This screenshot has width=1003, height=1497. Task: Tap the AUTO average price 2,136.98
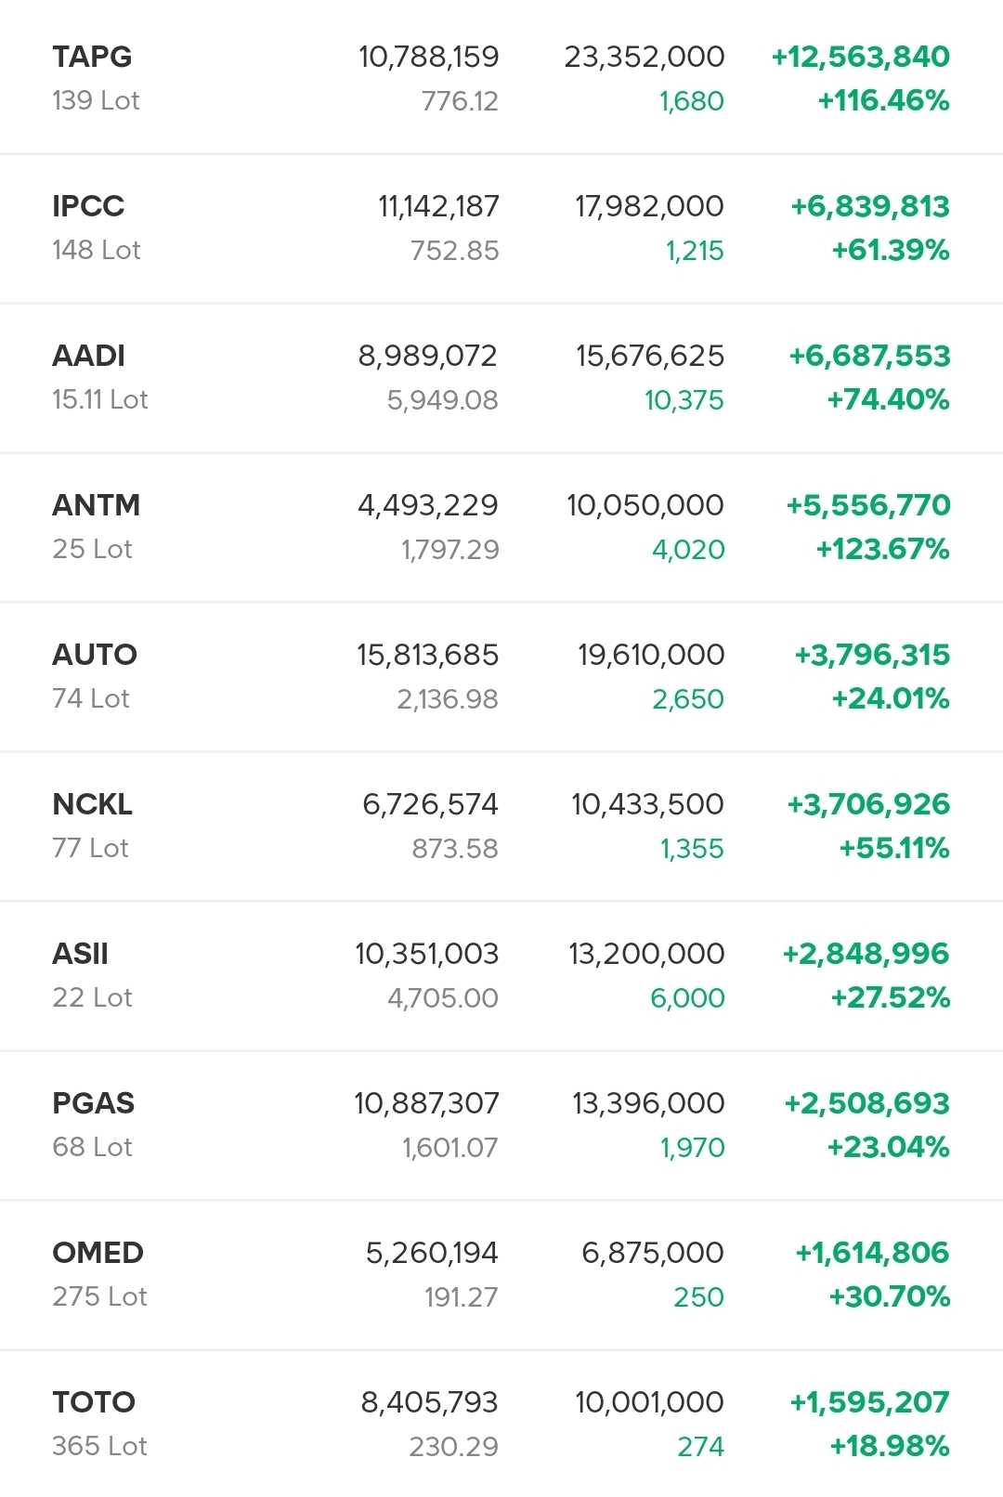tap(447, 699)
